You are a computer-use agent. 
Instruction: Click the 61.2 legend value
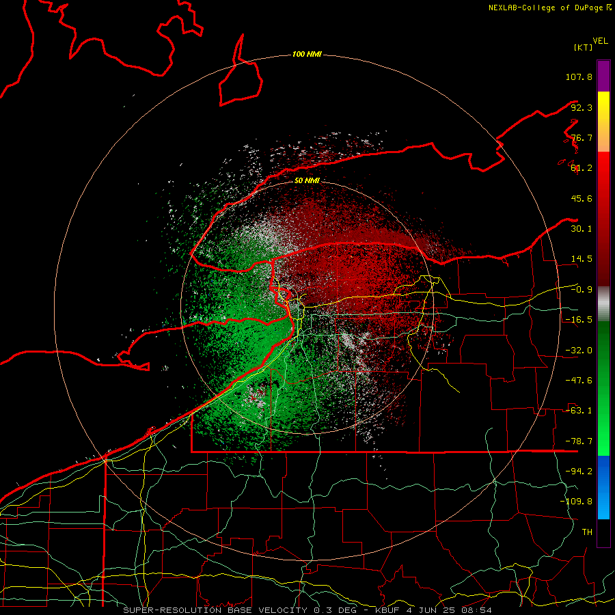582,168
